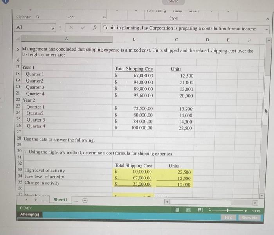Click the Total Shipping Cost header in row 17
The height and width of the screenshot is (235, 274).
[x=134, y=69]
